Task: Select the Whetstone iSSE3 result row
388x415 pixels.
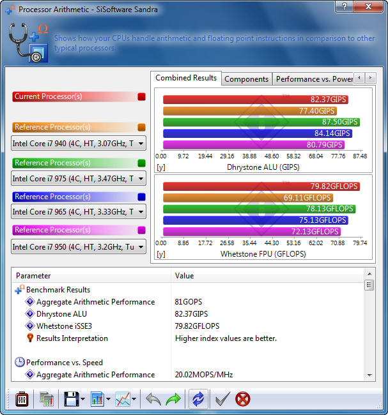Action: click(x=188, y=326)
